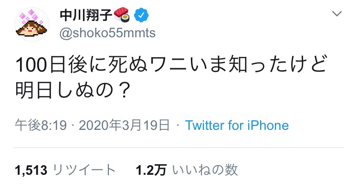The image size is (358, 191).
Task: Click the 1,513 retweet count number
Action: pos(32,170)
